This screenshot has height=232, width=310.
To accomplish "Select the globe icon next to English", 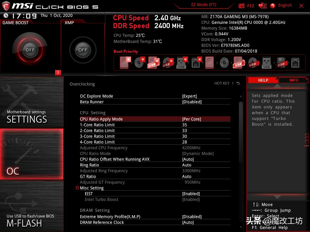I will click(x=272, y=5).
